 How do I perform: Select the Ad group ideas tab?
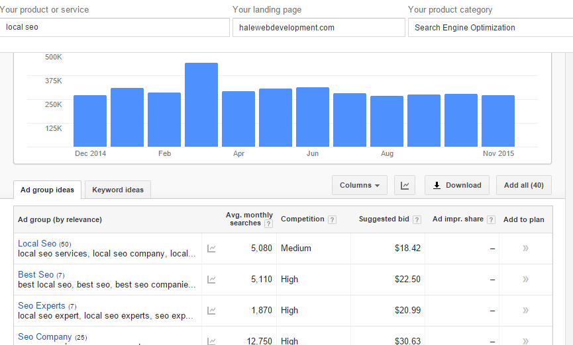47,190
